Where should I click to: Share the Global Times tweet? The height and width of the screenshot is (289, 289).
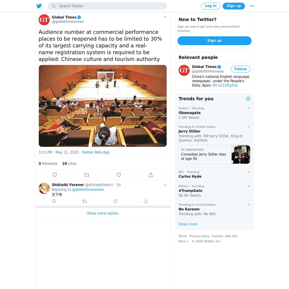point(151,175)
